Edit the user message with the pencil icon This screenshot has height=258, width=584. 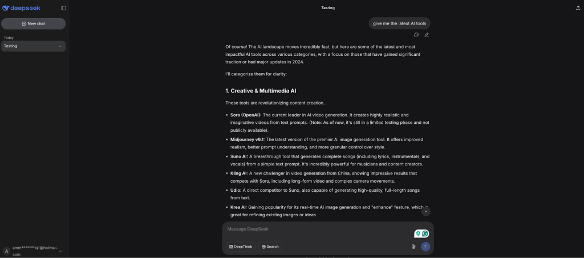(x=427, y=35)
